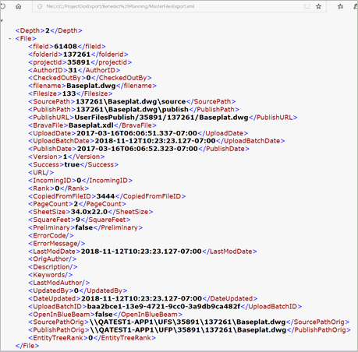Image resolution: width=358 pixels, height=352 pixels.
Task: Click the empty Description tag
Action: tap(53, 267)
